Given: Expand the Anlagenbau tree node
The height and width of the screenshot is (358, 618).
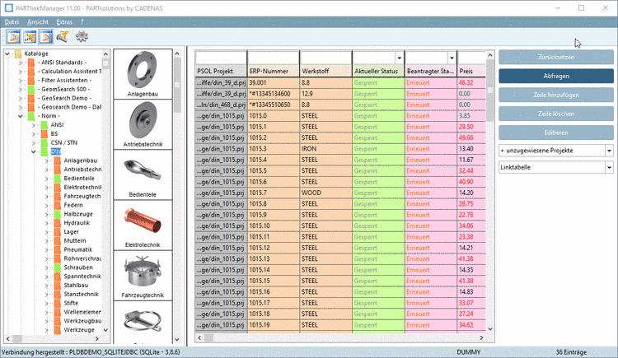Looking at the screenshot, I should point(46,160).
